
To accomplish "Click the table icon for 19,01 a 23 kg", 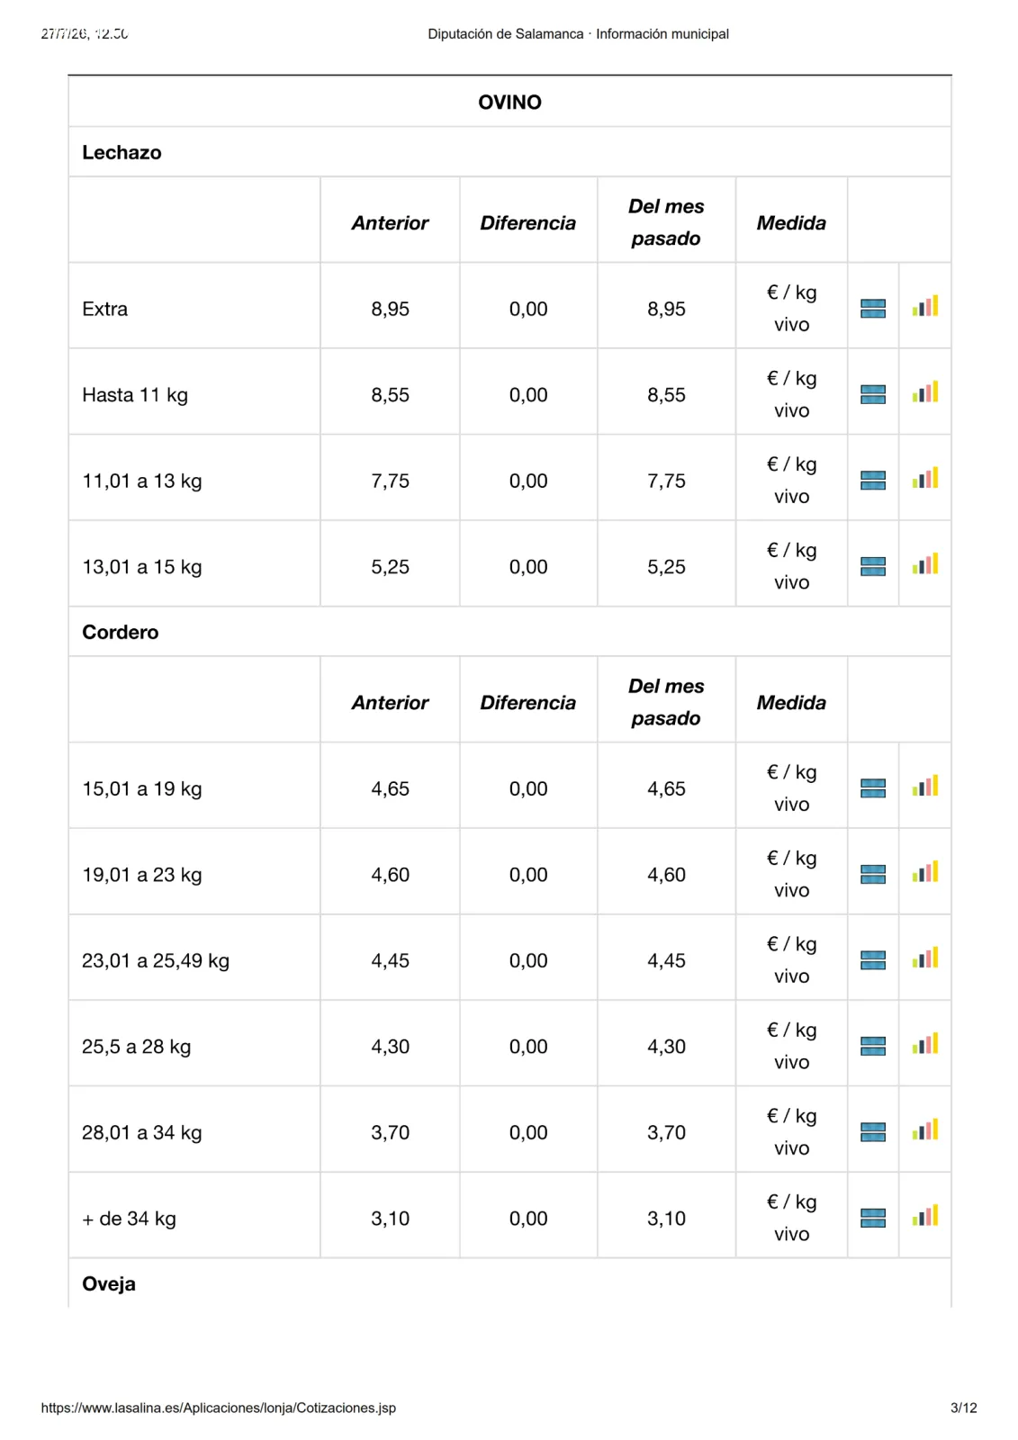I will [x=872, y=874].
